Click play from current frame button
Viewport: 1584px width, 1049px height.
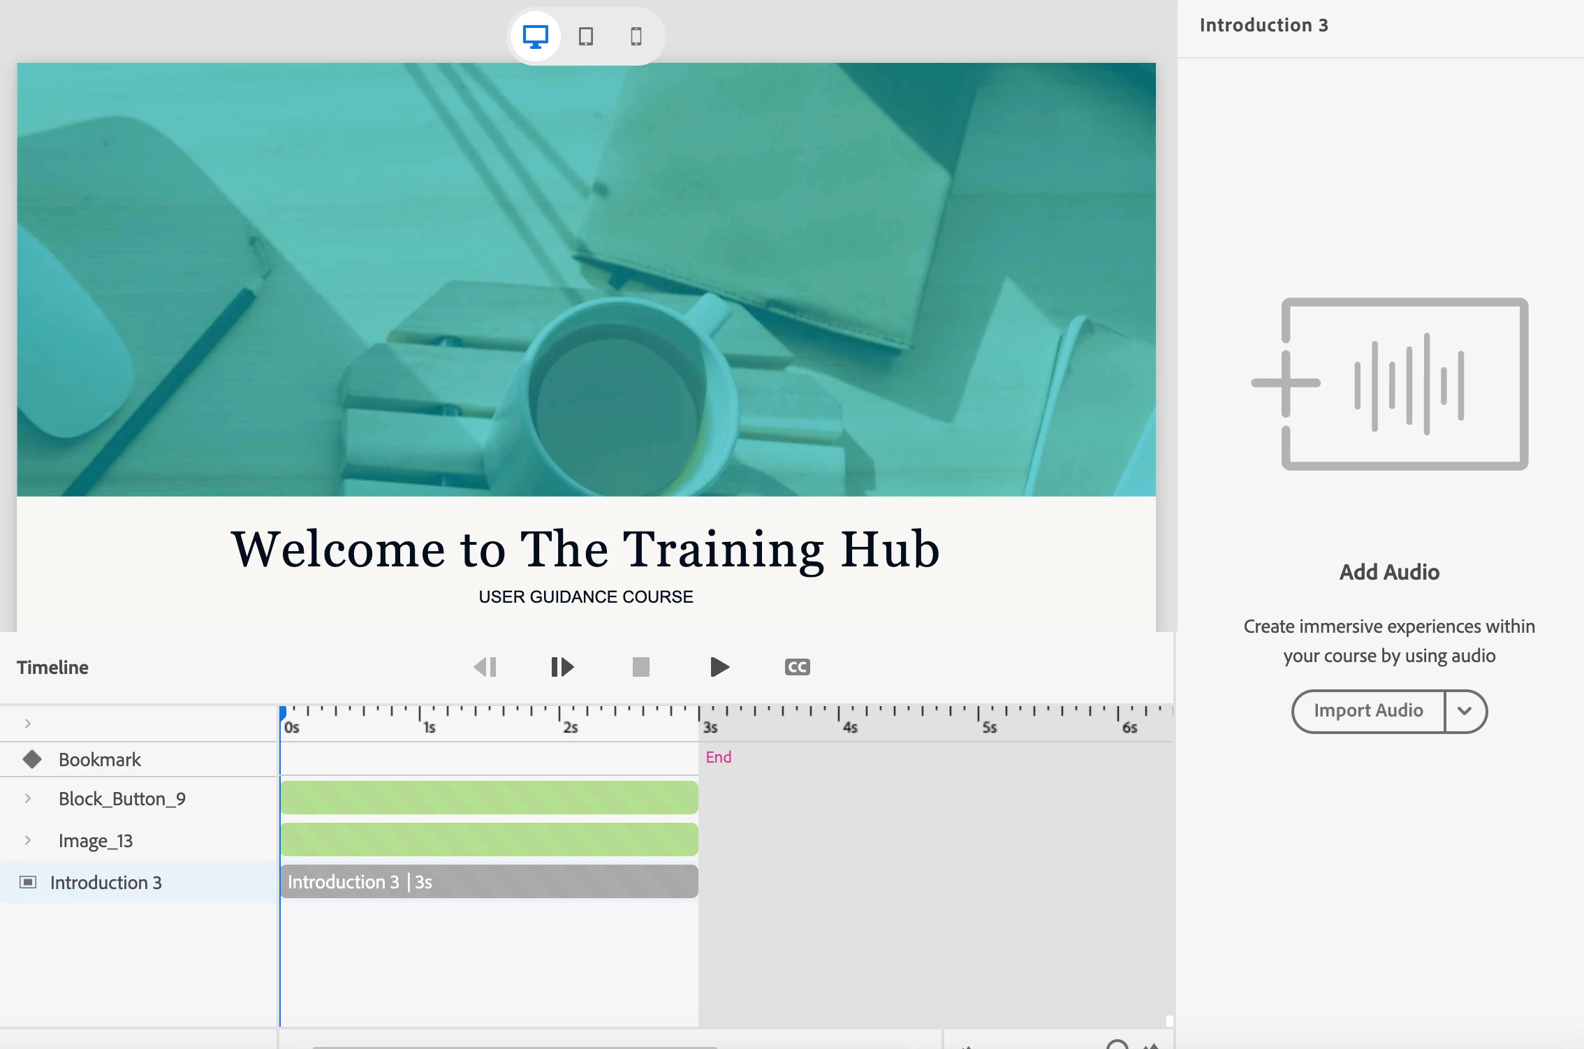pos(562,667)
